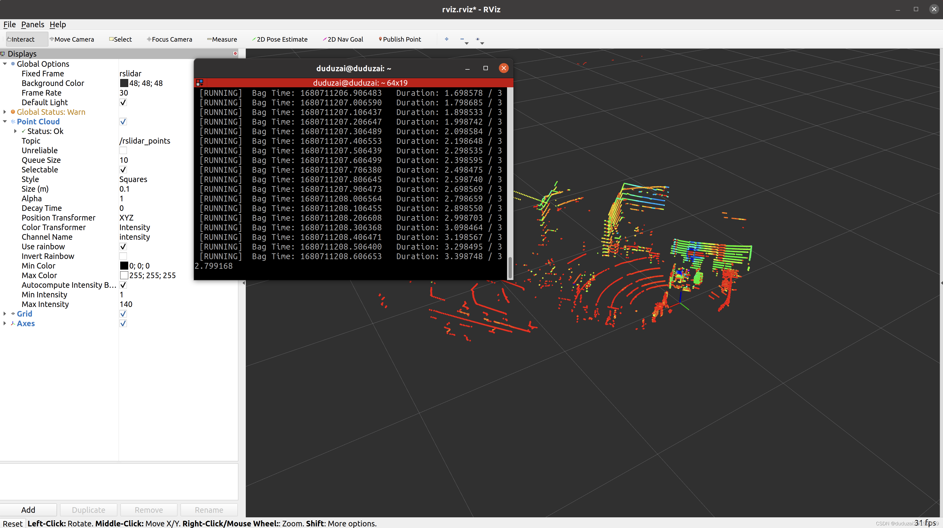Select the Interact tool icon
The height and width of the screenshot is (528, 943).
click(x=9, y=40)
